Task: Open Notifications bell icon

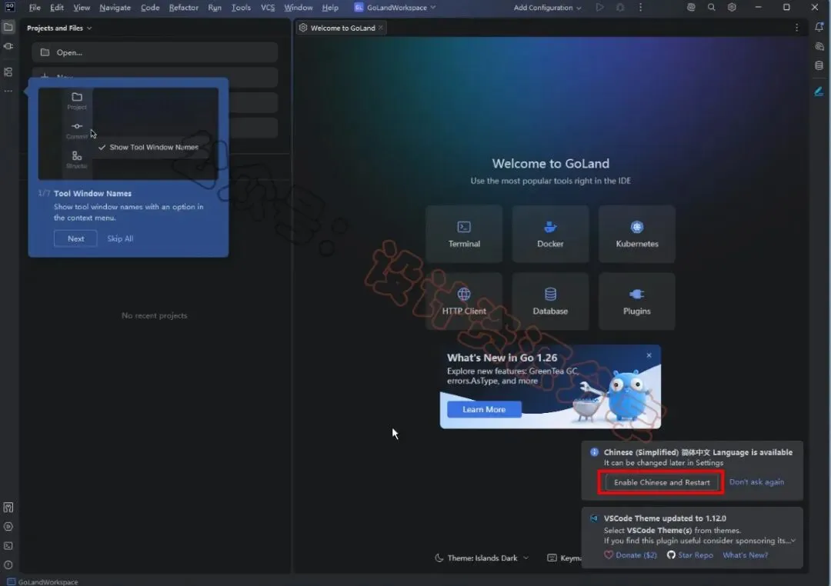Action: point(819,27)
